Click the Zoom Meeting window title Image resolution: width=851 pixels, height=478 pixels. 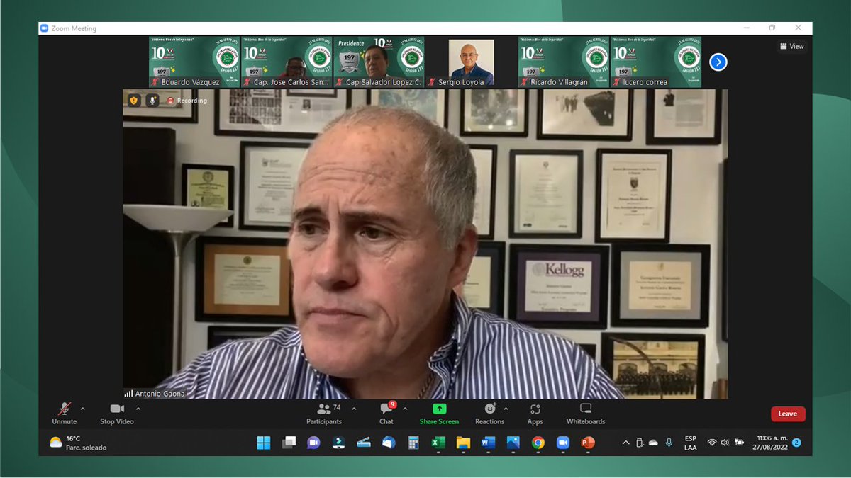tap(74, 29)
